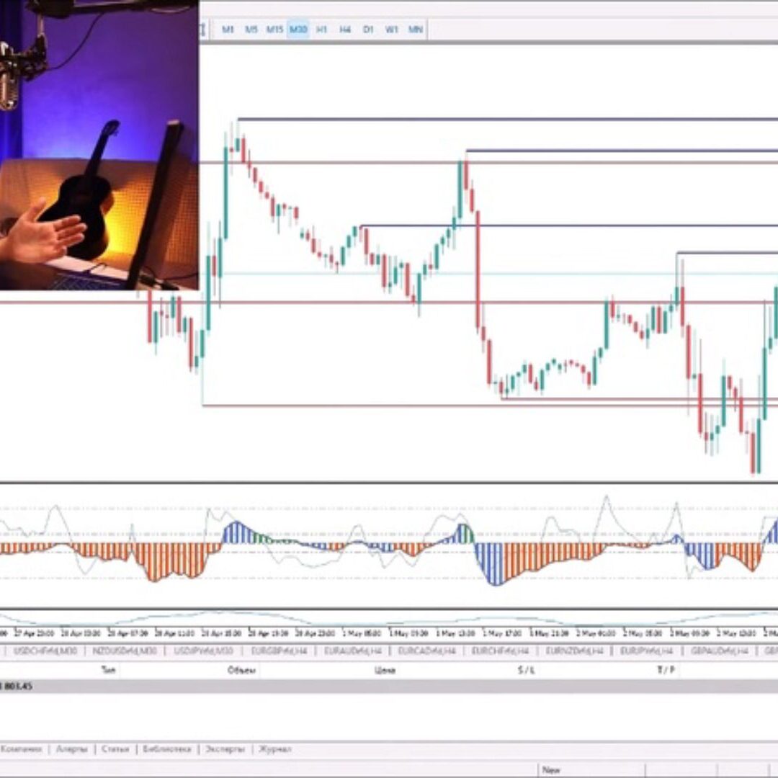778x778 pixels.
Task: Switch to the Журнал terminal tab
Action: [275, 749]
